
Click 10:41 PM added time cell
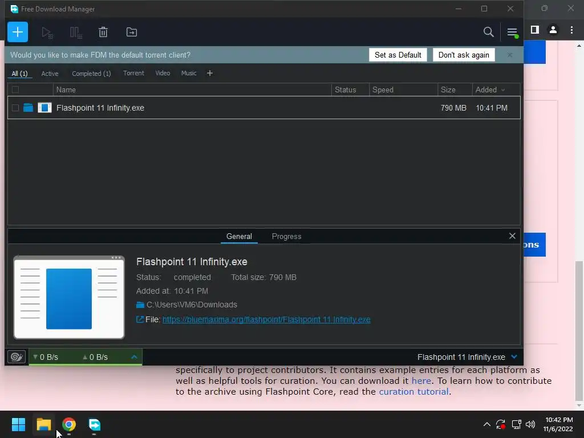click(492, 108)
